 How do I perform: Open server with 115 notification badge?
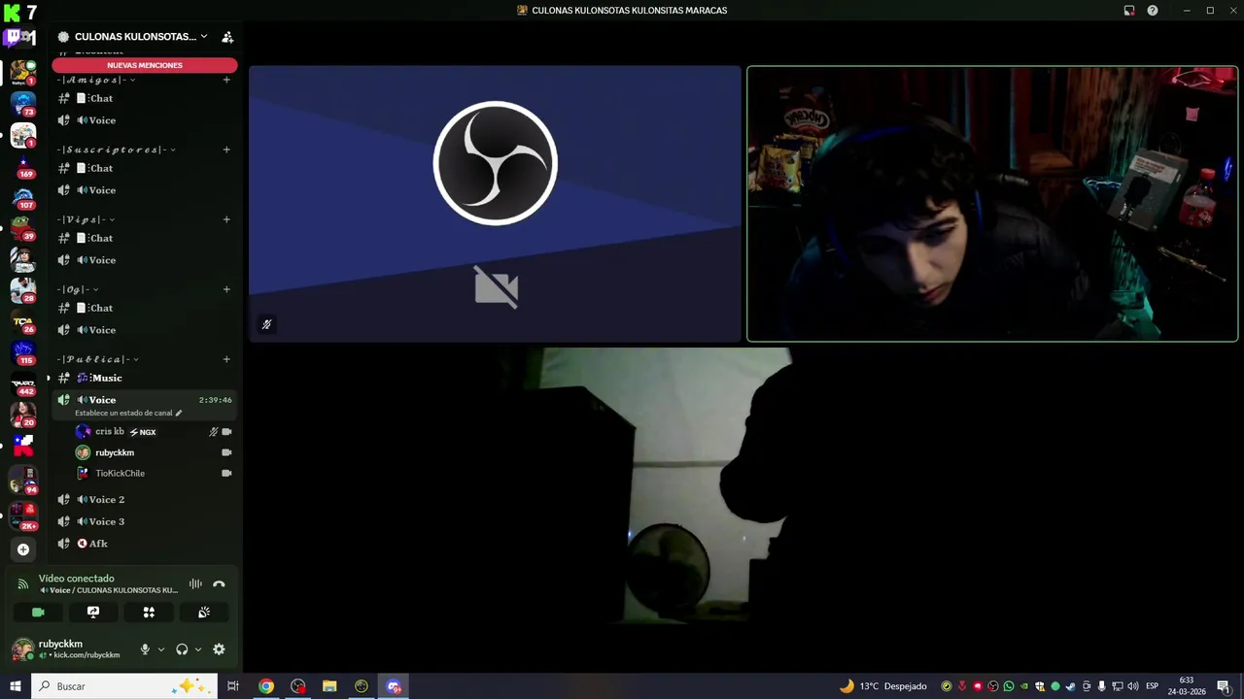[x=23, y=351]
